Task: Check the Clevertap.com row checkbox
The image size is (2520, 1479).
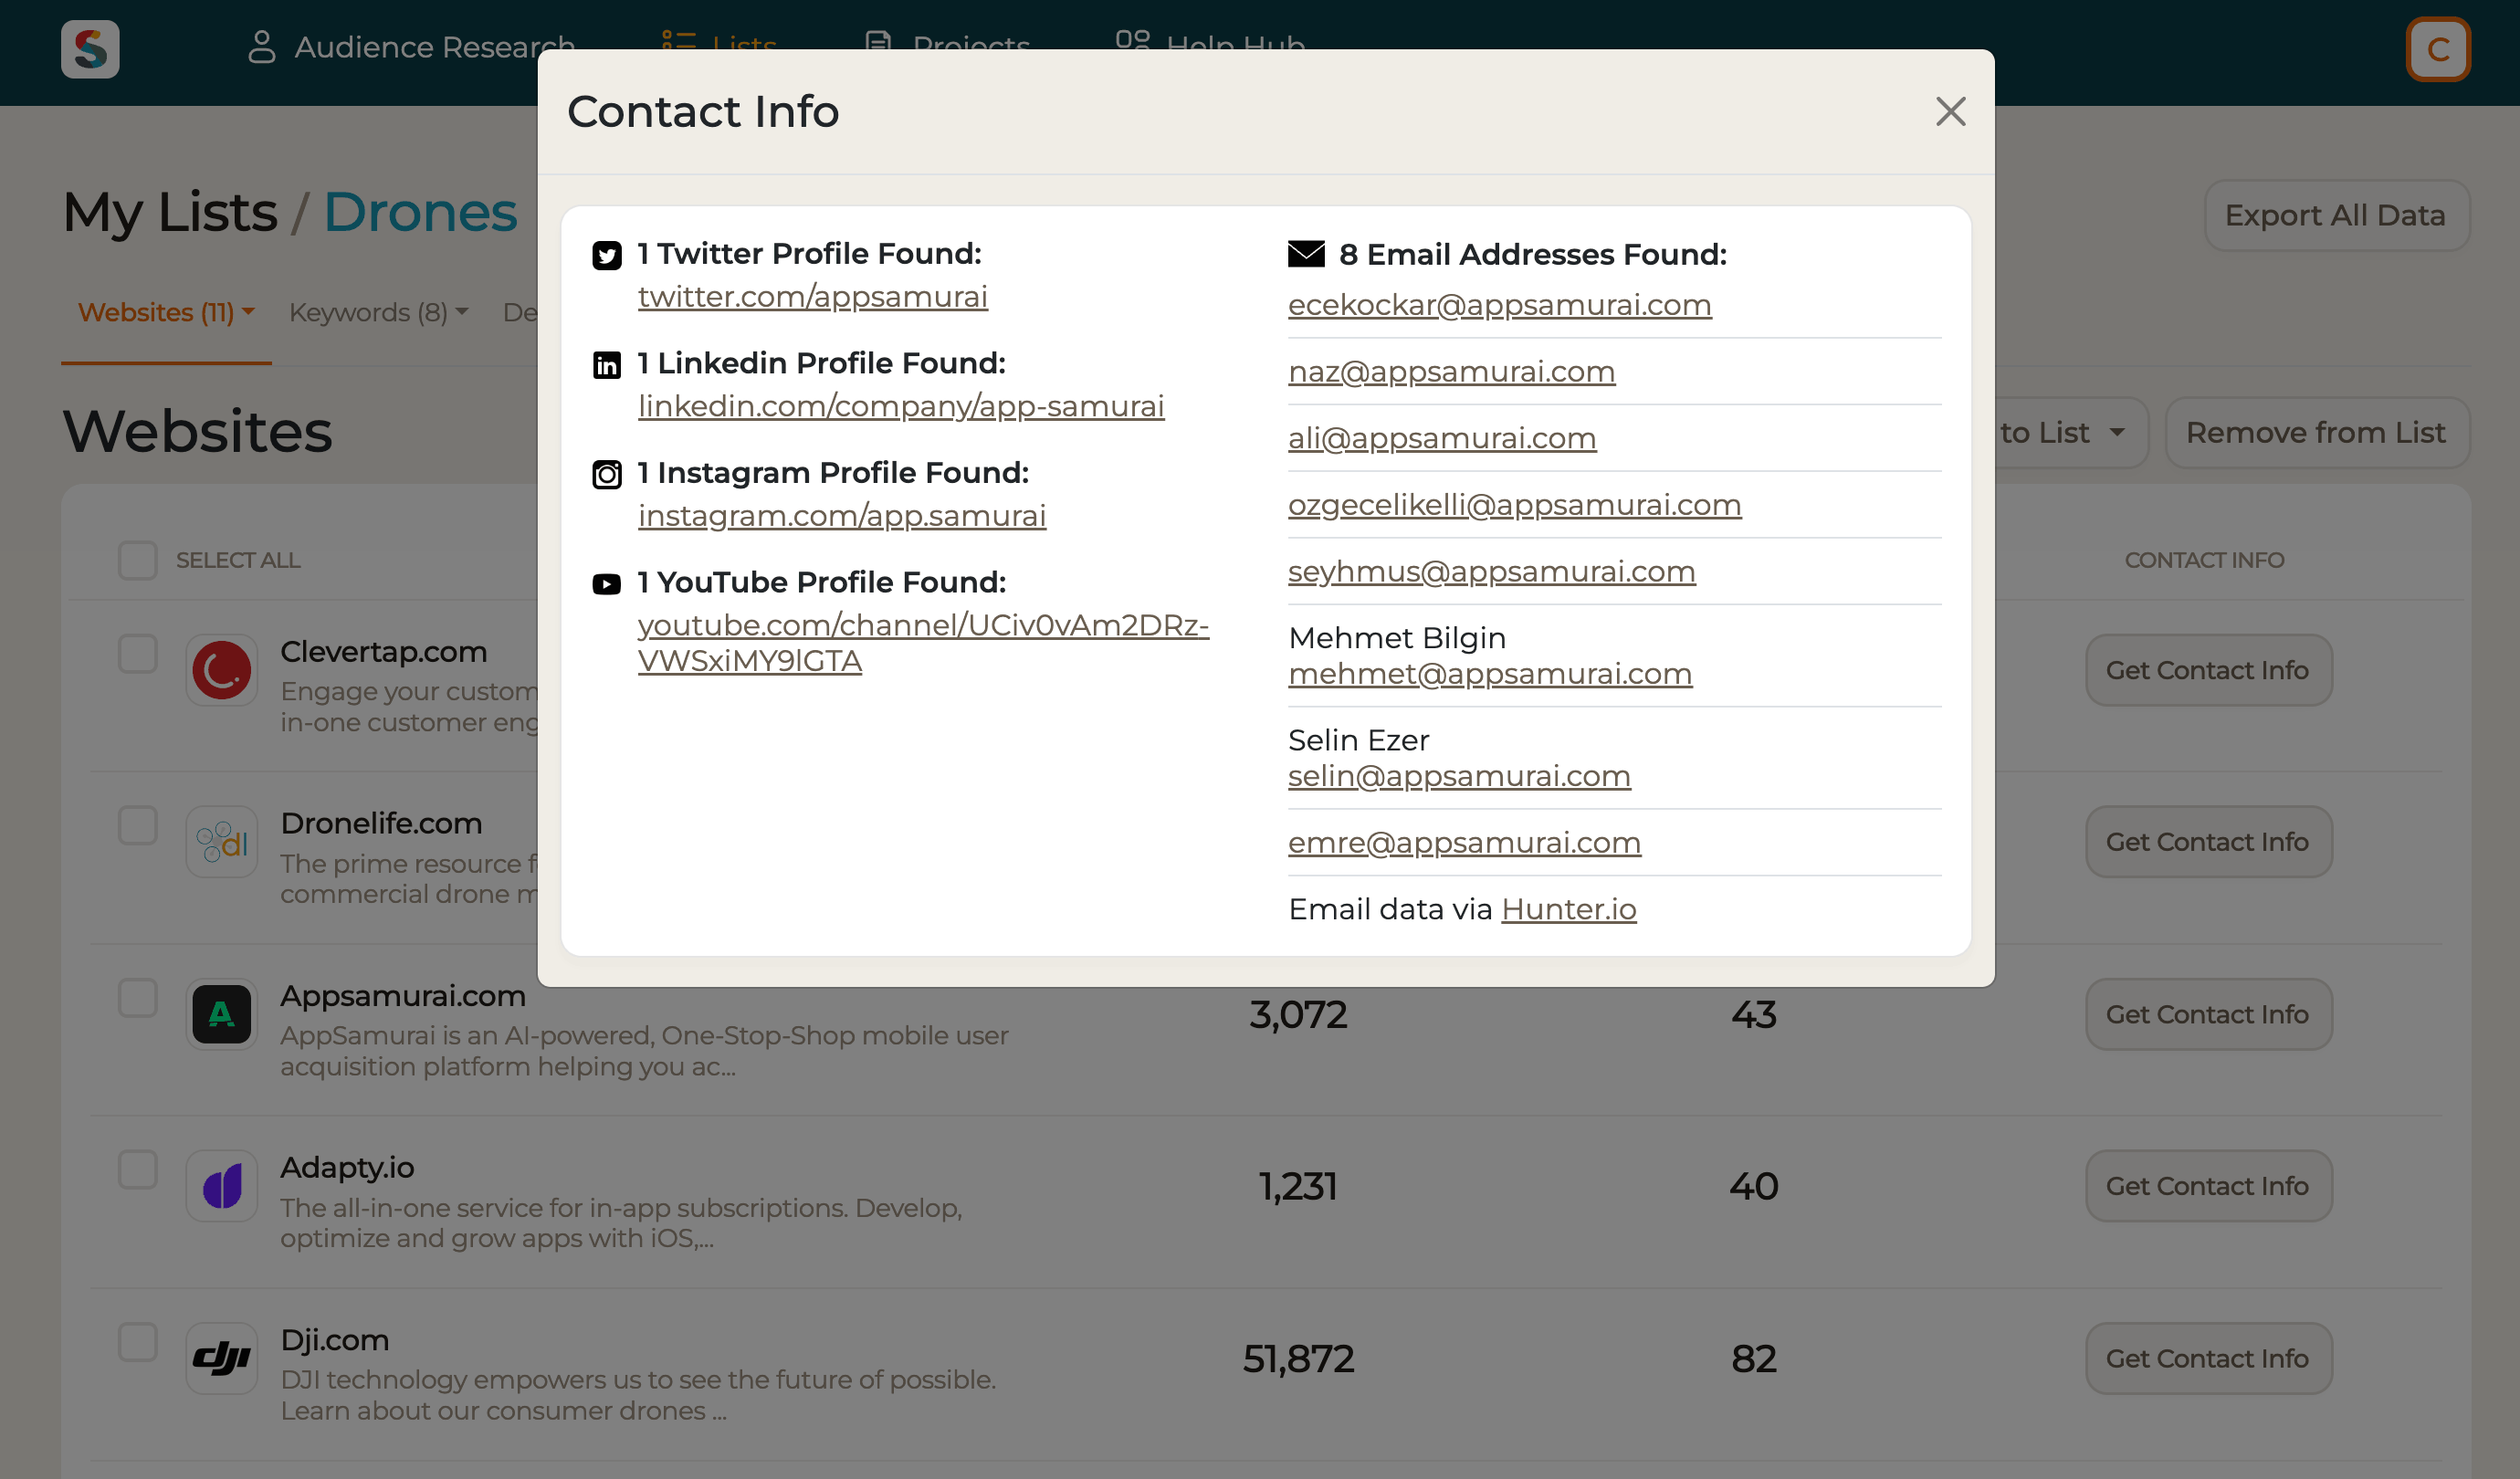Action: 137,654
